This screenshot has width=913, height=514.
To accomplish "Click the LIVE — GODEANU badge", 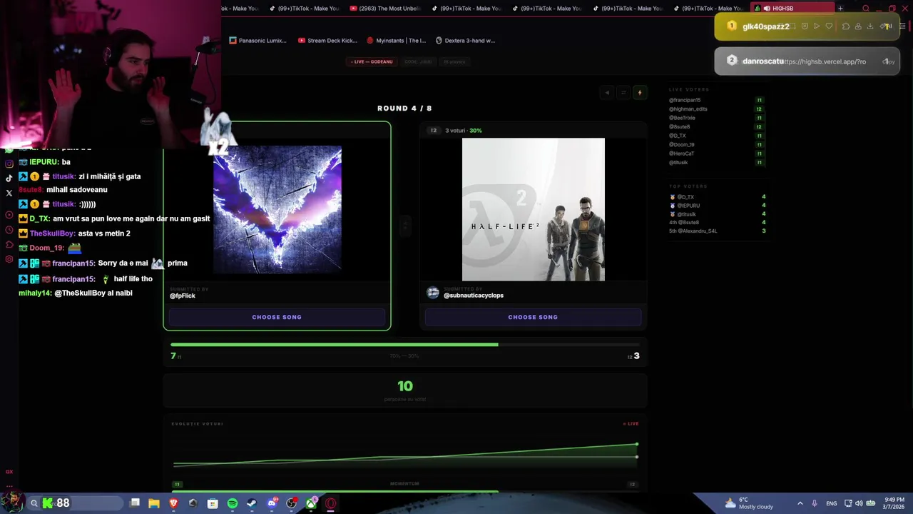I will (372, 61).
